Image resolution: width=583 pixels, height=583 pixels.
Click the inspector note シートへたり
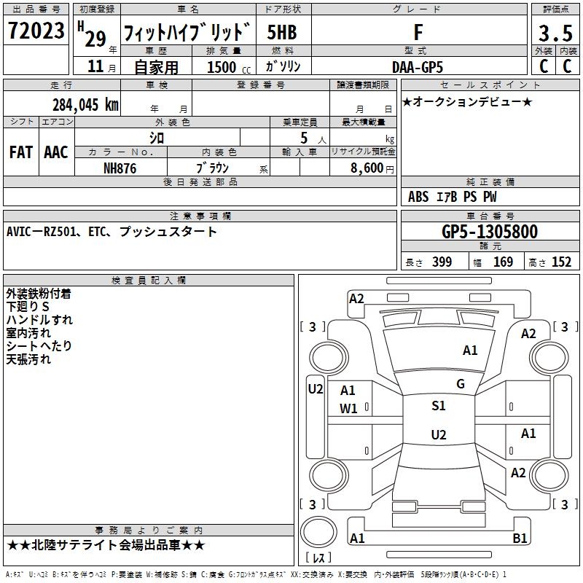(x=39, y=345)
